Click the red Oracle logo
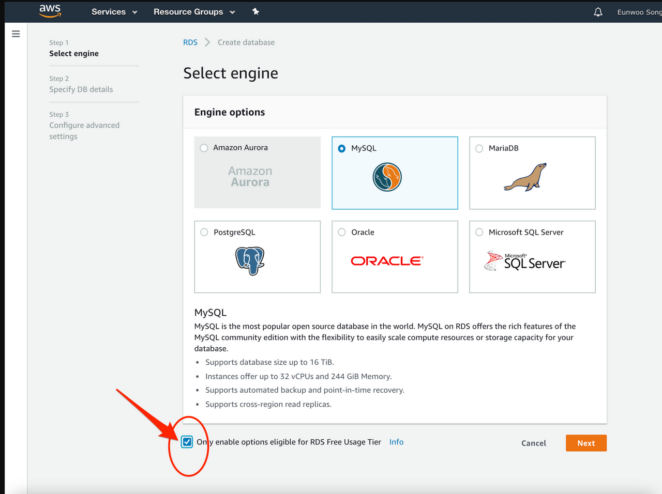 click(387, 261)
